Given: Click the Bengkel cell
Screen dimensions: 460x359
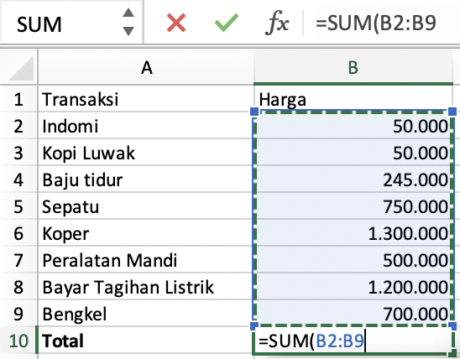Looking at the screenshot, I should [x=146, y=314].
